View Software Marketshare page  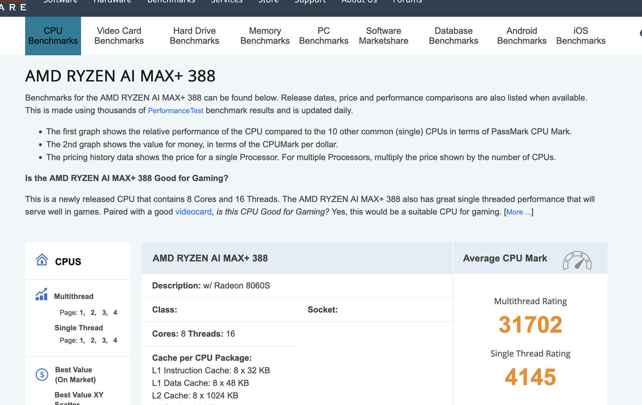384,36
